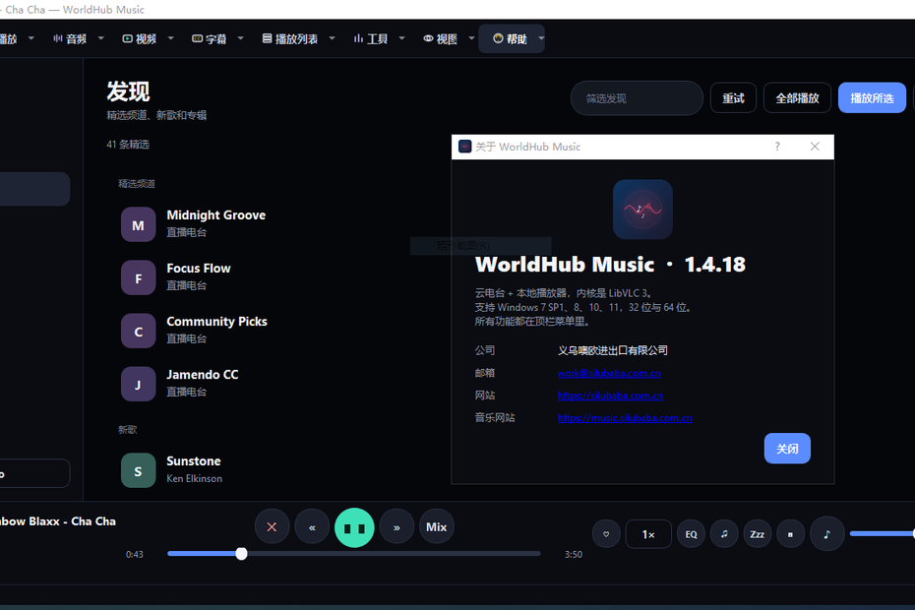Image resolution: width=915 pixels, height=610 pixels.
Task: Click the red X stop button
Action: 272,527
